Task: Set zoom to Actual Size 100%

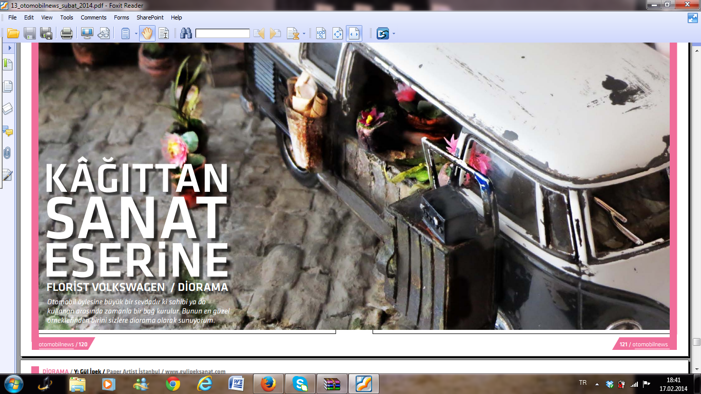Action: click(321, 34)
